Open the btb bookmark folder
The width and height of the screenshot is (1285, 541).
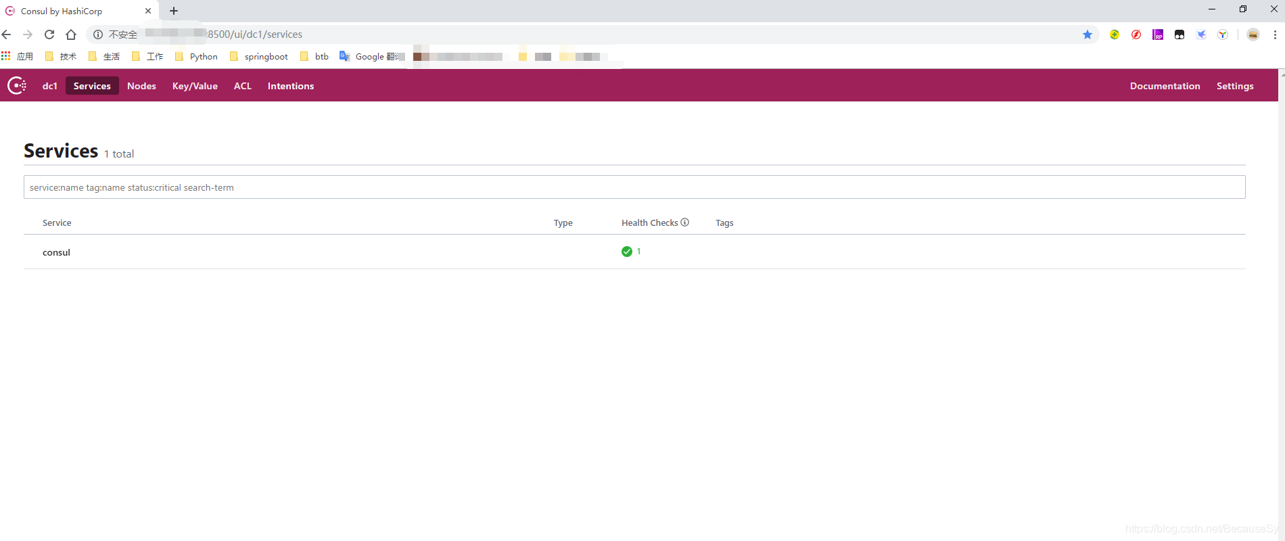(314, 56)
